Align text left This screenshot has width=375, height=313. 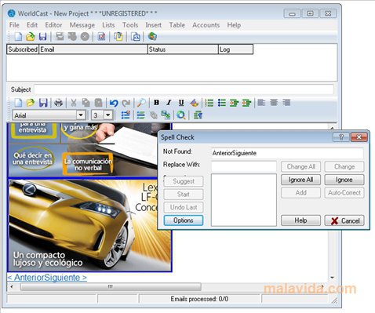[x=261, y=103]
